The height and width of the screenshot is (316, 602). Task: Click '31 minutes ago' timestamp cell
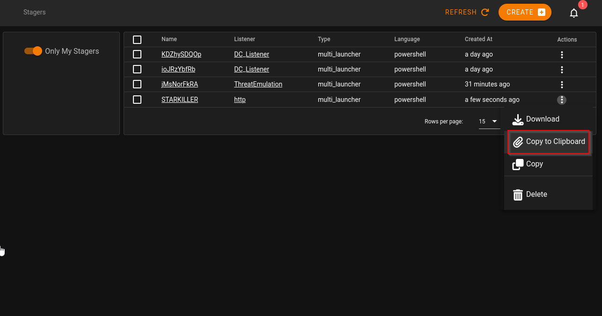487,84
